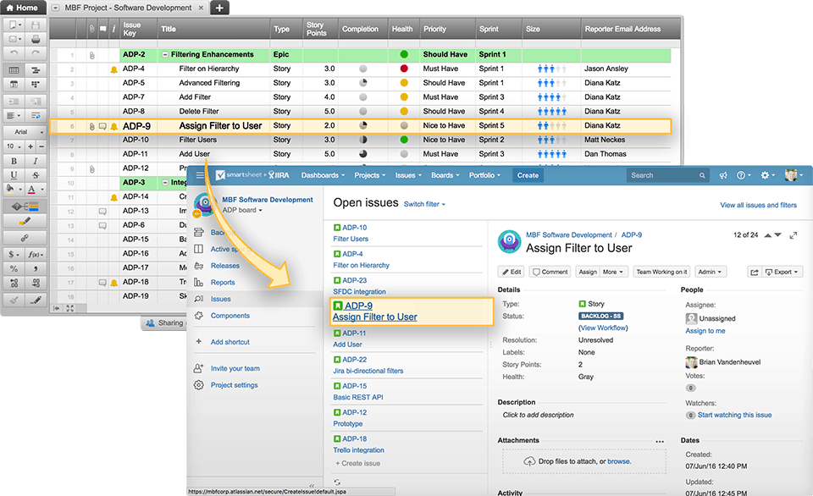The width and height of the screenshot is (813, 496).
Task: Open the View Workflow link
Action: [603, 328]
